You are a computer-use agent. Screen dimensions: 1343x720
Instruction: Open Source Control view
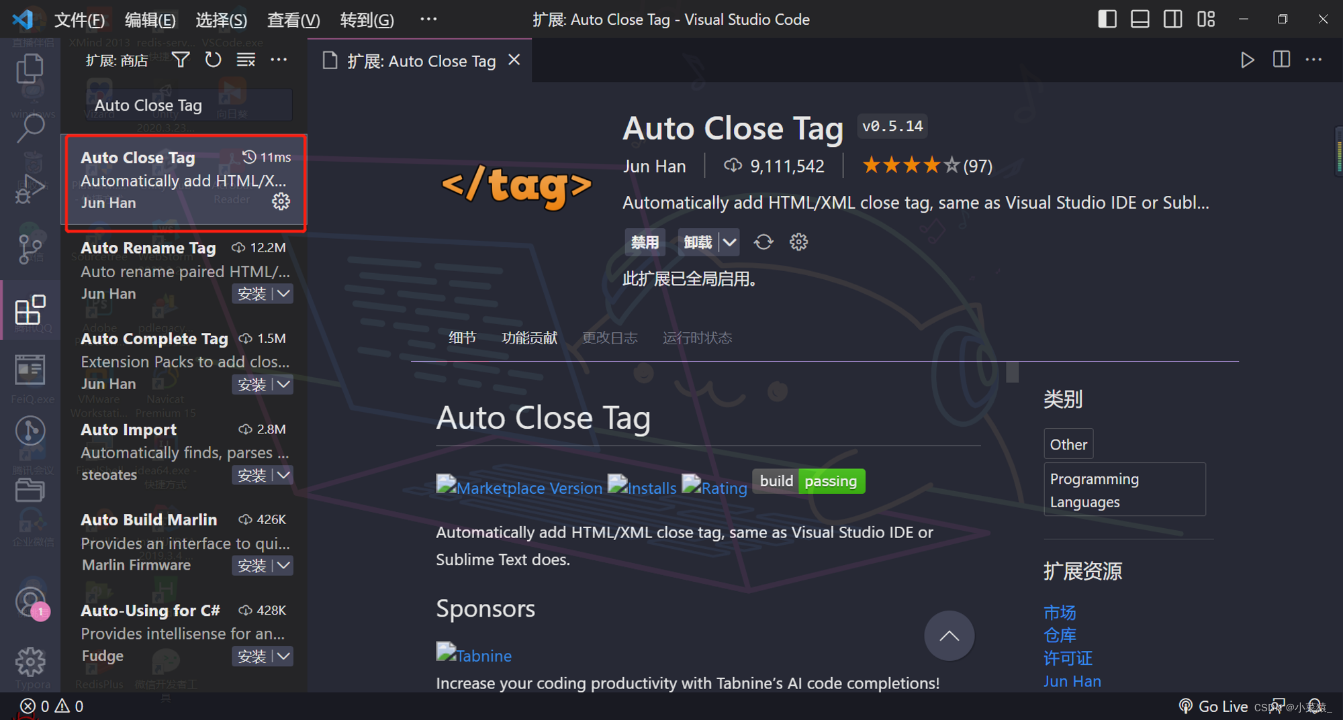point(30,248)
